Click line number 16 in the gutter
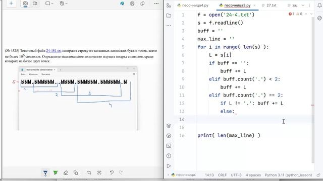323x181 pixels. point(182,135)
